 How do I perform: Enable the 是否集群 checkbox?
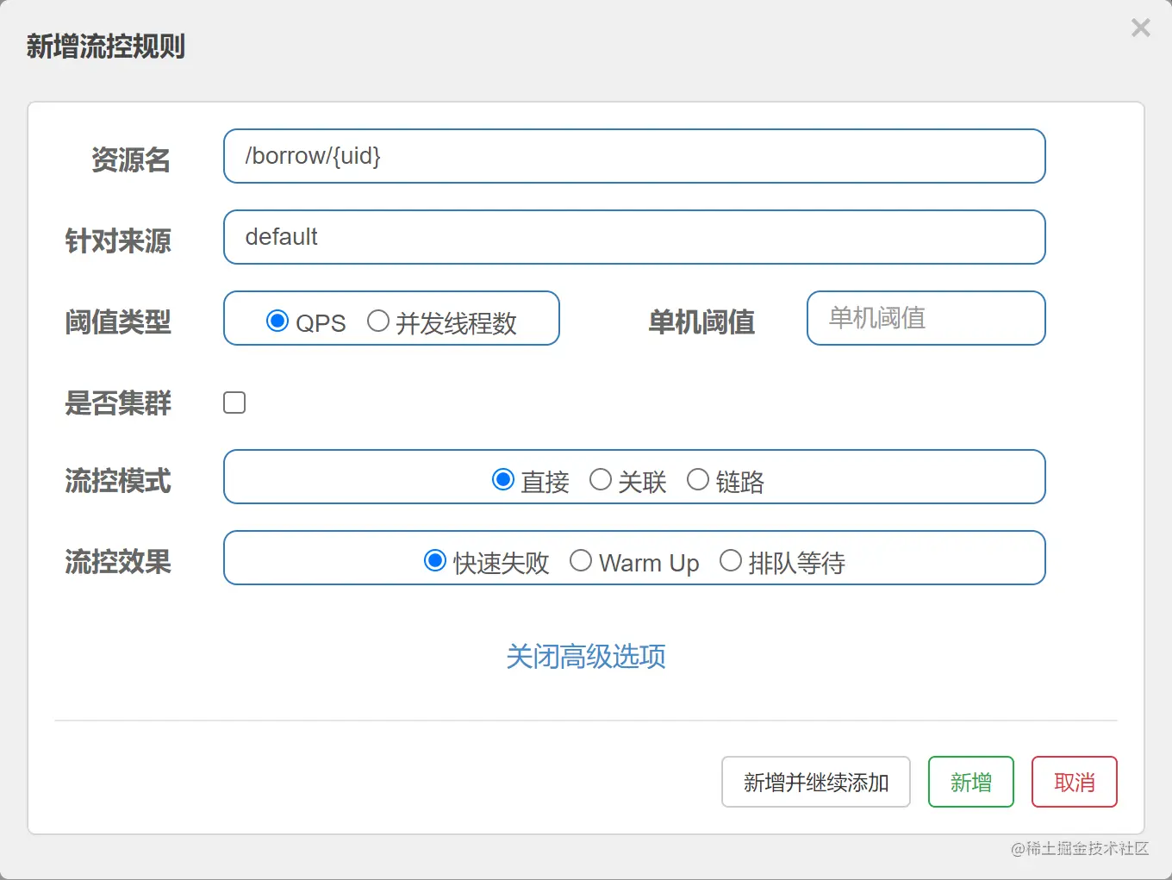click(x=234, y=403)
